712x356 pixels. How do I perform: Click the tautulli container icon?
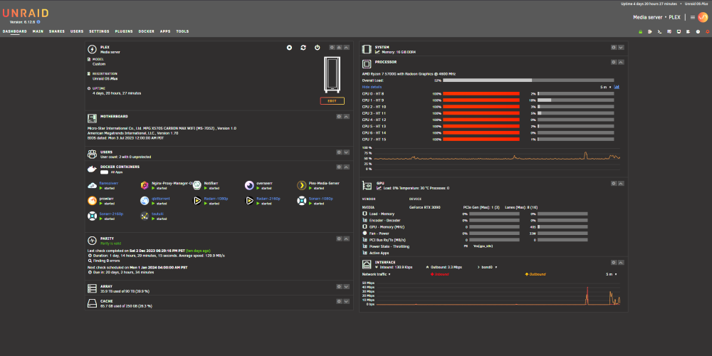point(145,216)
